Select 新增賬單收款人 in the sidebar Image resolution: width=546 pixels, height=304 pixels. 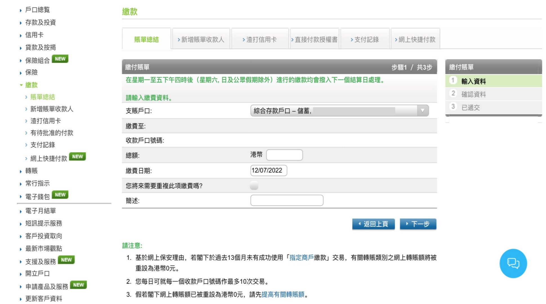pos(51,109)
